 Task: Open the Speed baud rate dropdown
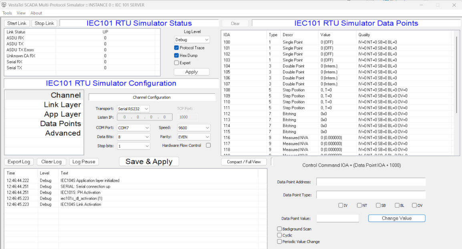194,128
